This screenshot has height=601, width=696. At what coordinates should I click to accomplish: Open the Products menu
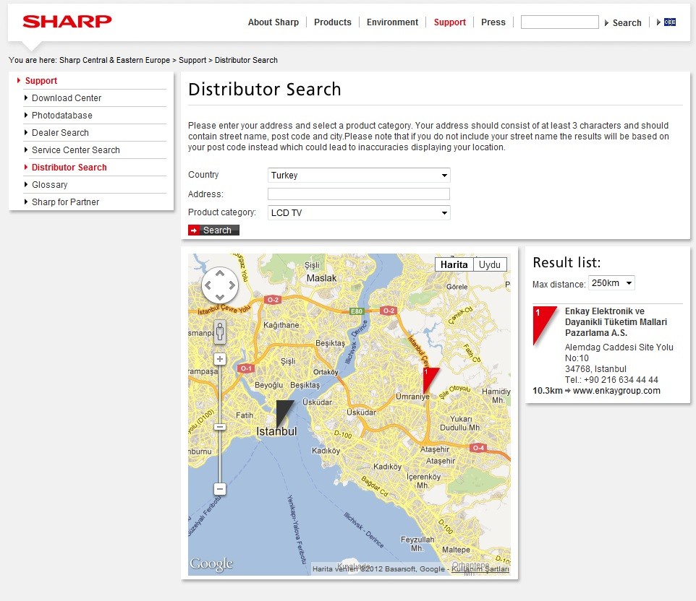pyautogui.click(x=333, y=22)
